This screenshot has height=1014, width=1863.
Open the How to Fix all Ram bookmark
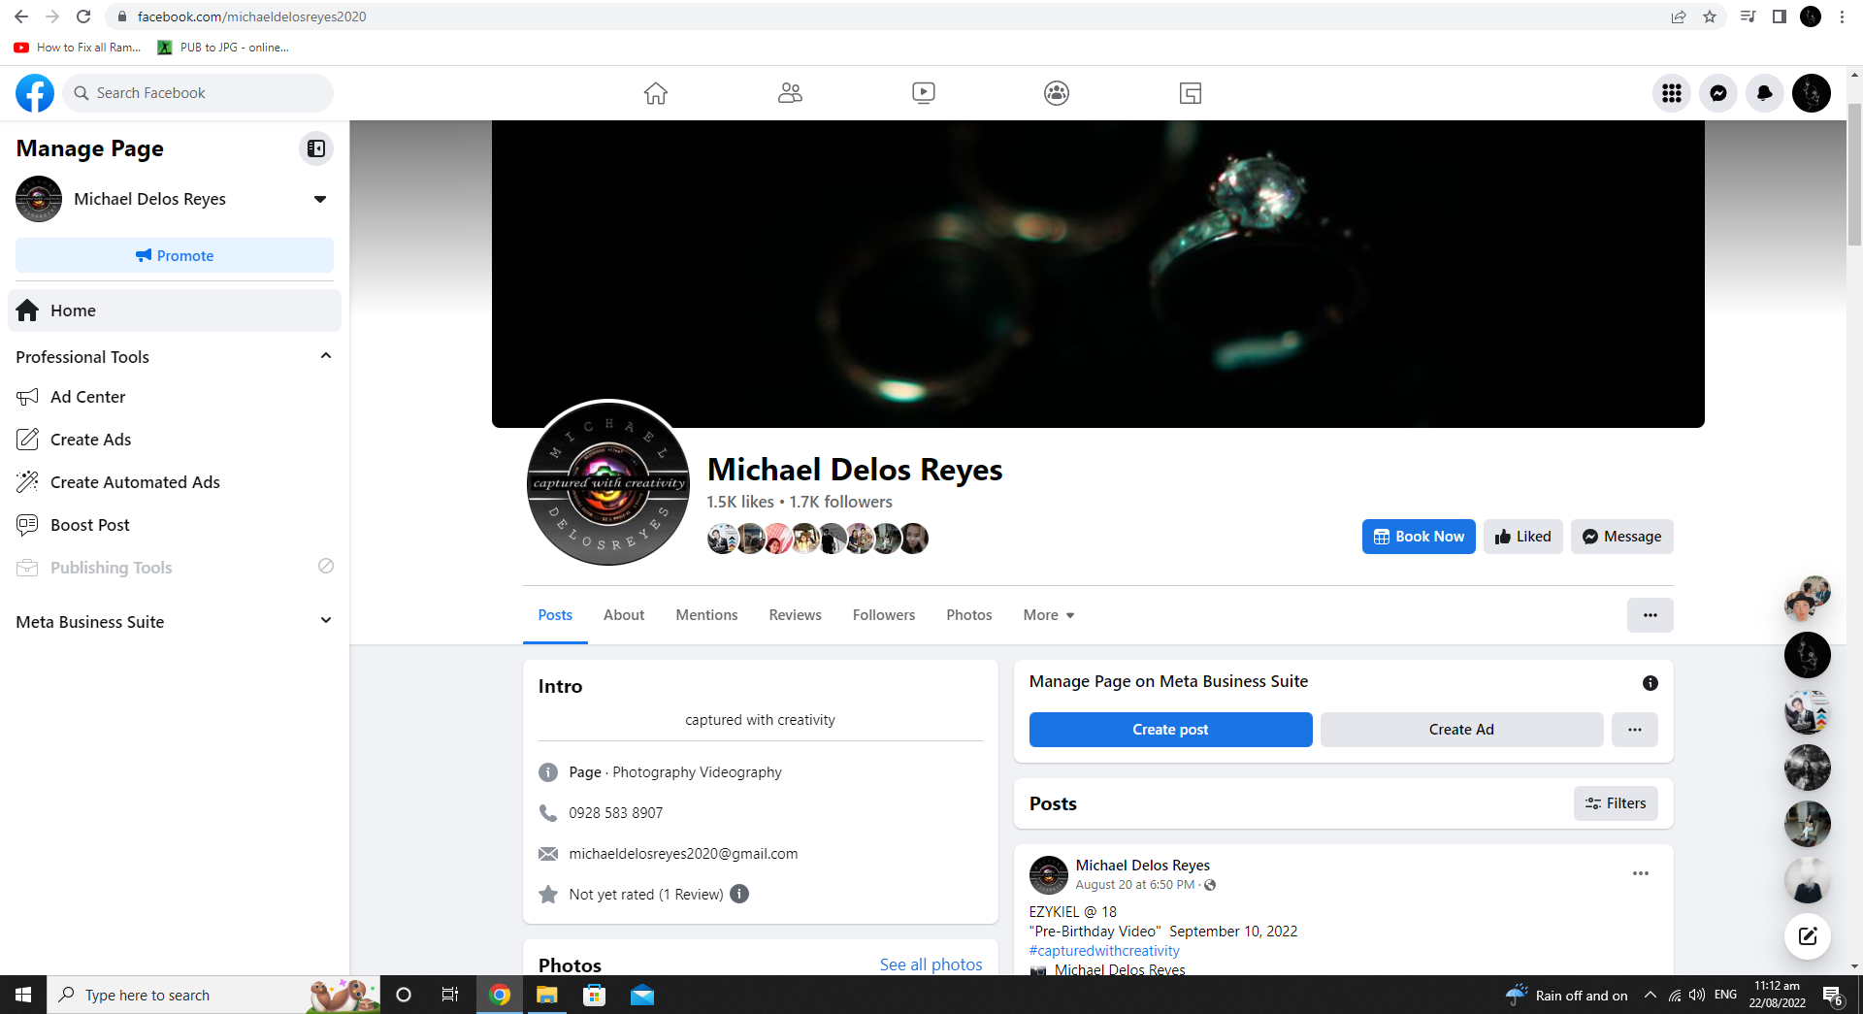point(77,47)
